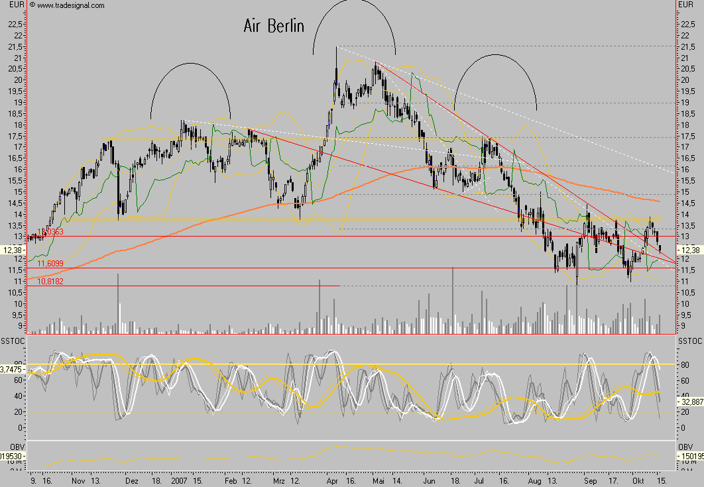Click the red 11,6099 support level label
The width and height of the screenshot is (704, 487).
tap(50, 263)
